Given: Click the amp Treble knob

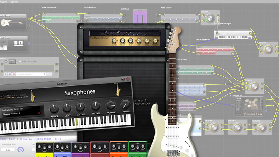Looking at the screenshot, I should tap(147, 41).
